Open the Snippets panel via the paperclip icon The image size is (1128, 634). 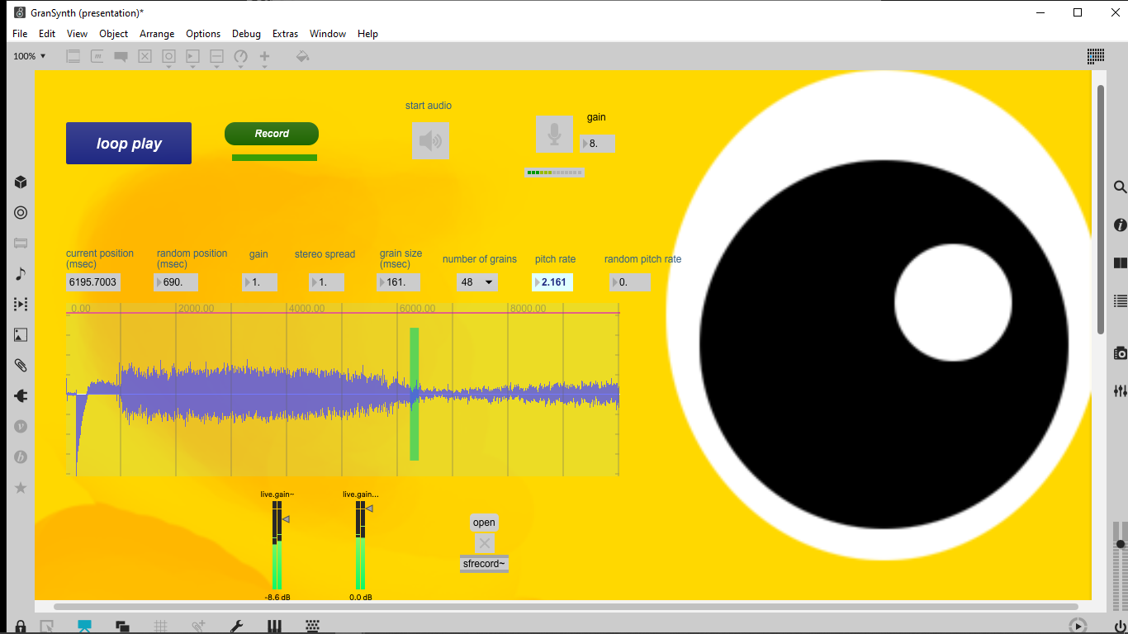[20, 366]
